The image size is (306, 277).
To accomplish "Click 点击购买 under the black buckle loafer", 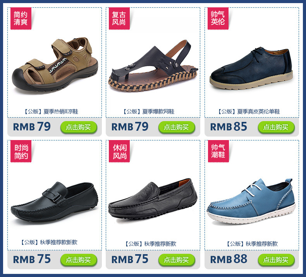I will coord(79,260).
